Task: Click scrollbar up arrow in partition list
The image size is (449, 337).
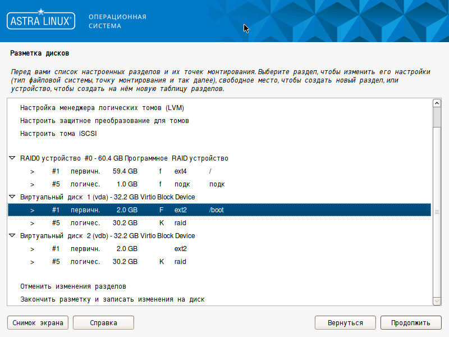Action: (x=437, y=103)
